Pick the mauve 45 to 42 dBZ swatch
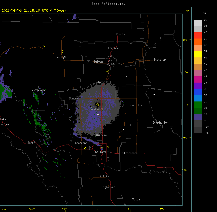 (198, 73)
